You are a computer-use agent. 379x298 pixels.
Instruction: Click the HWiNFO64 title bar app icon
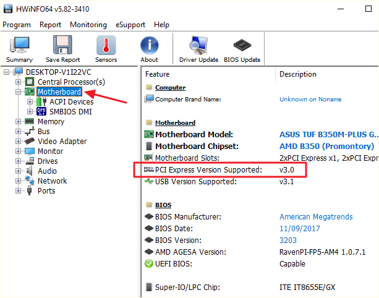click(8, 9)
